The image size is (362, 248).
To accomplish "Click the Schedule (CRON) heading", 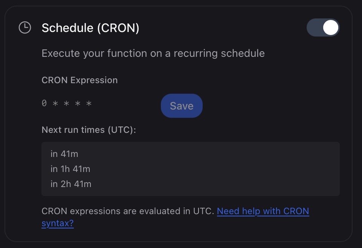I will (90, 27).
